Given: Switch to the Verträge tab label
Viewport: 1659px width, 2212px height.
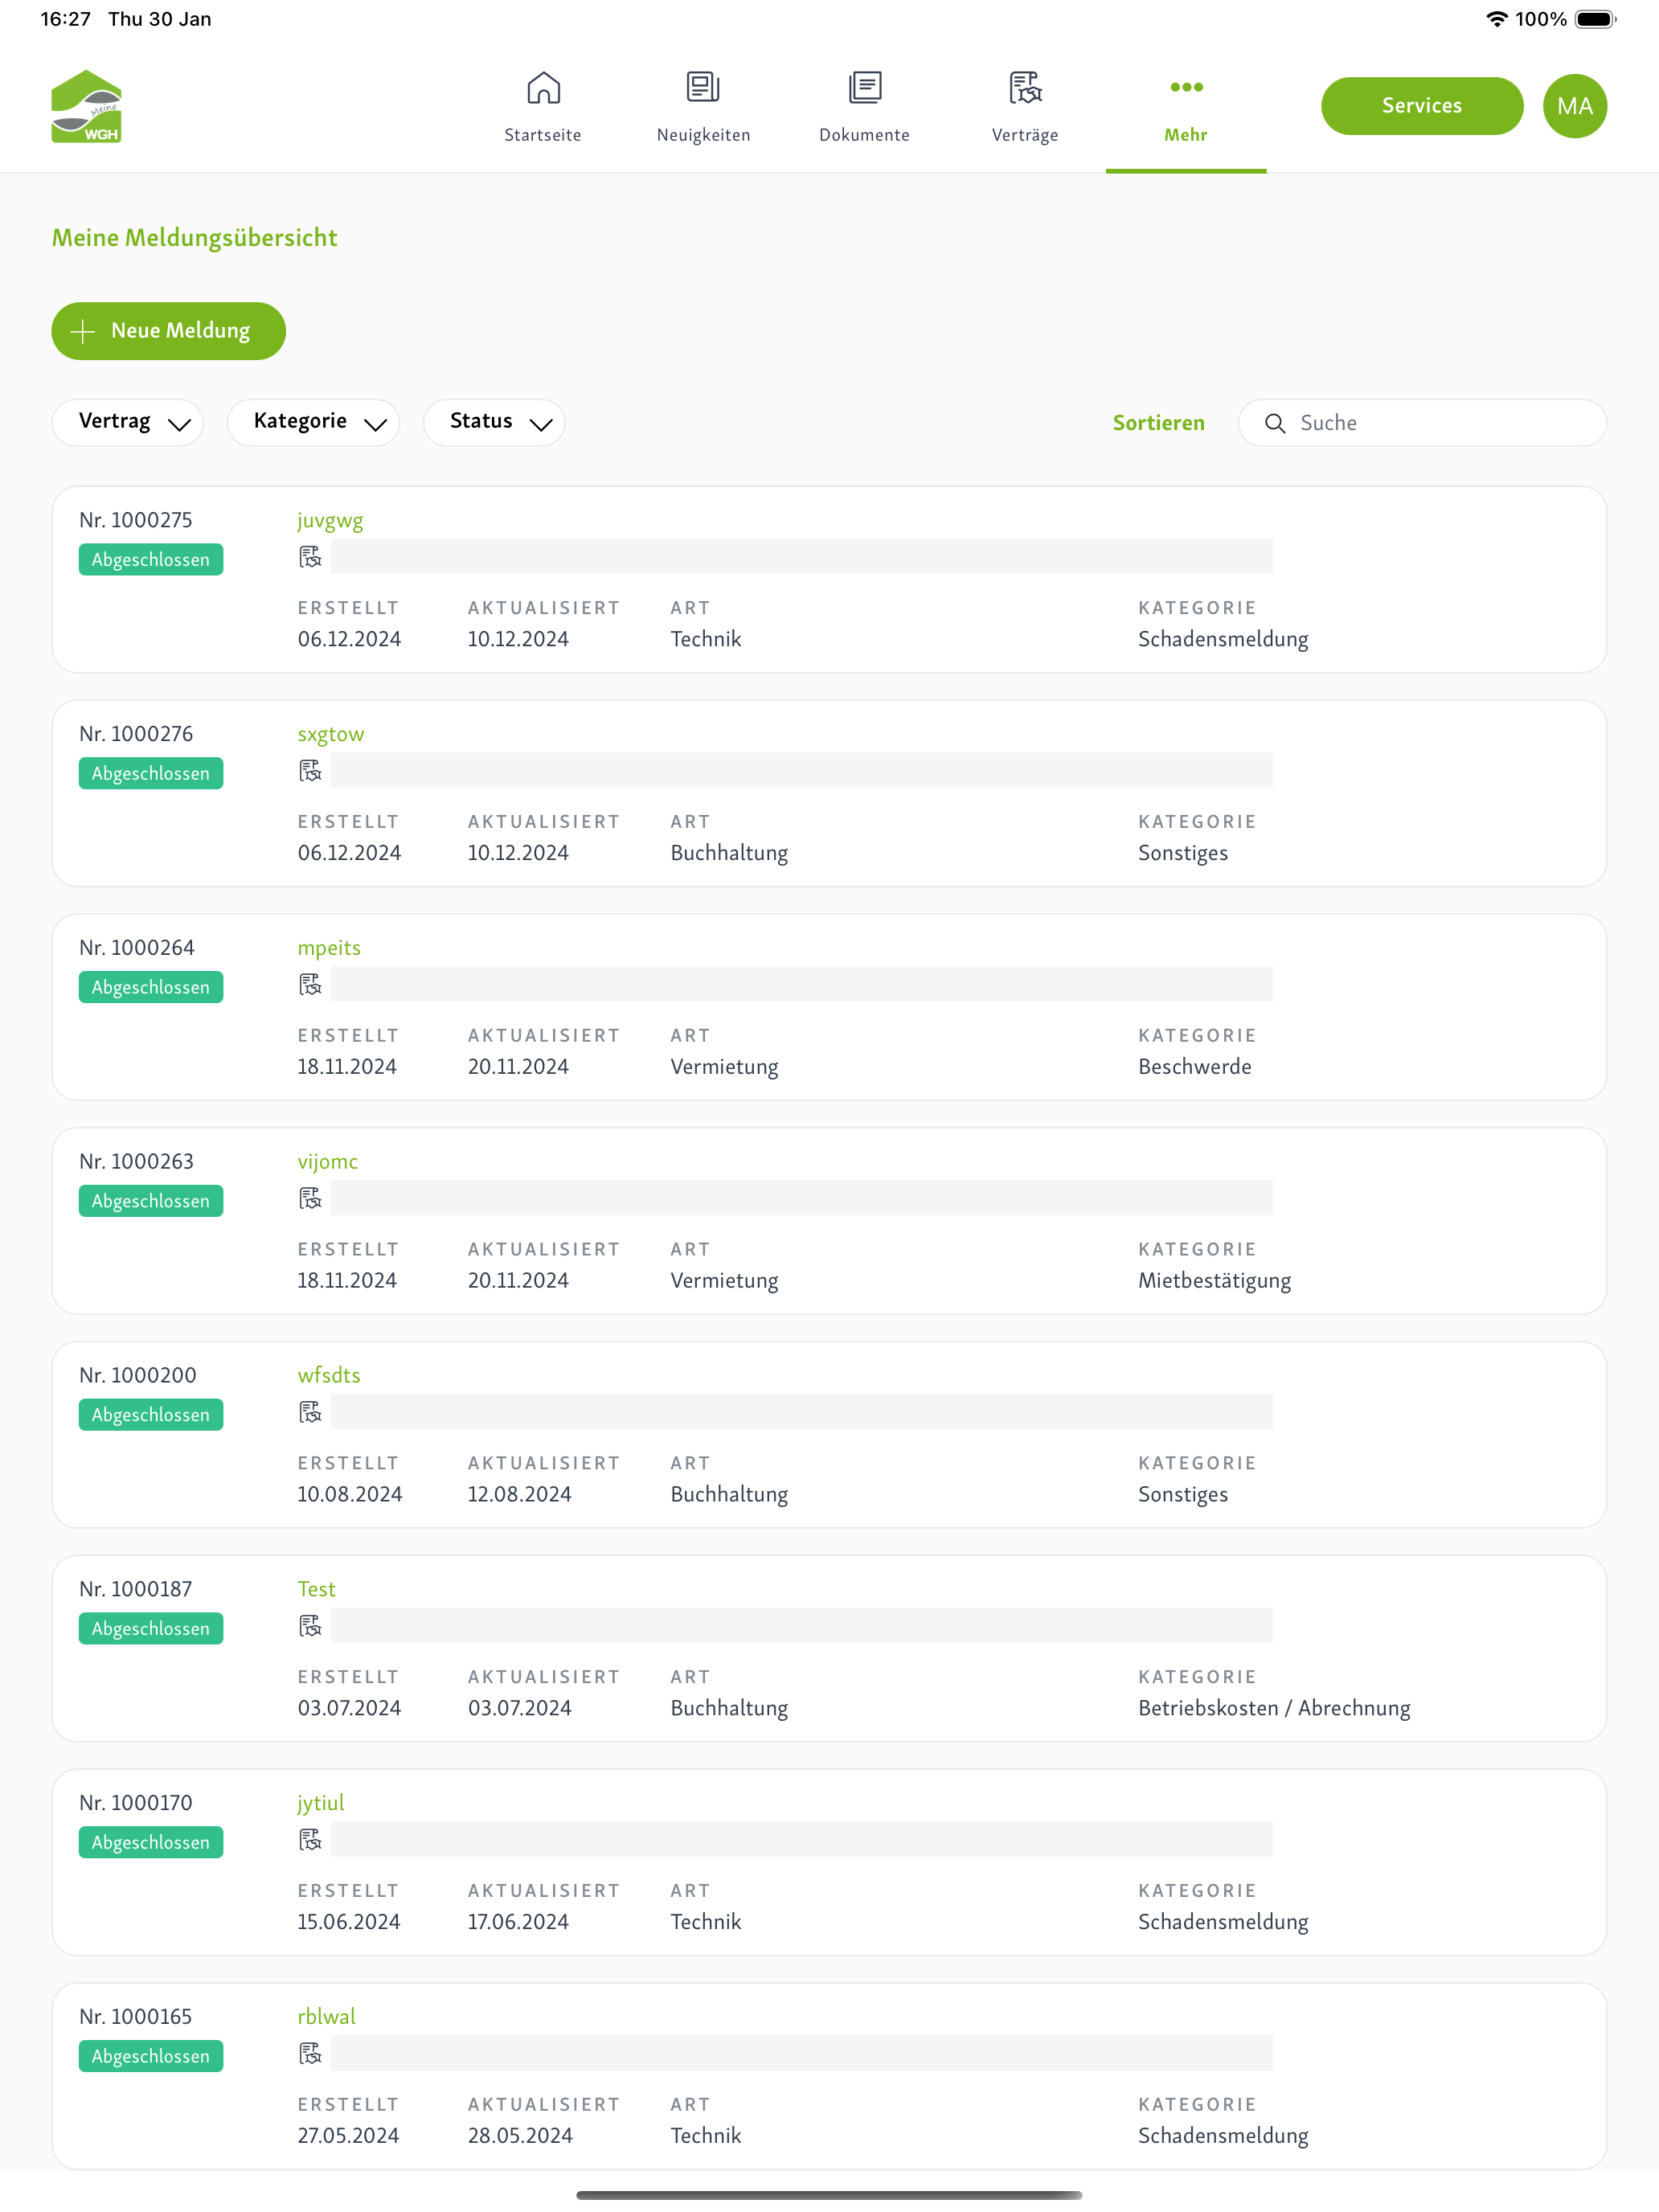Looking at the screenshot, I should click(1025, 135).
